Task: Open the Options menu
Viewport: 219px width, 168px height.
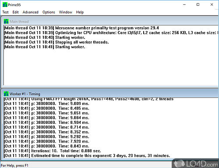Action: click(x=49, y=12)
